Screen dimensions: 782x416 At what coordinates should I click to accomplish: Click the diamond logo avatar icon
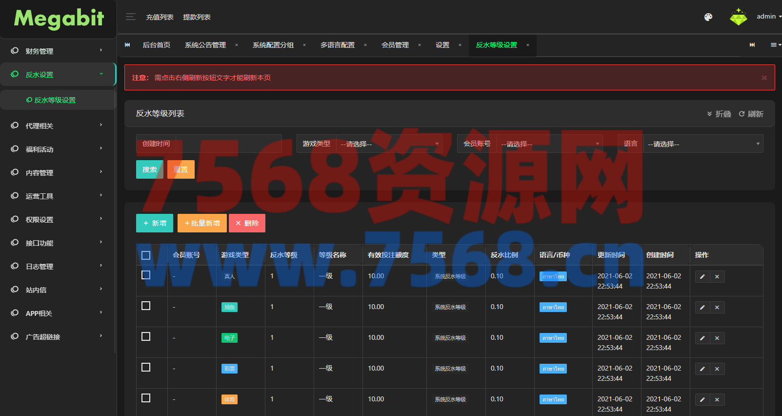coord(738,17)
